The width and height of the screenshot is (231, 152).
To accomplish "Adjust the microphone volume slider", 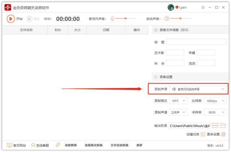I will tap(126, 18).
